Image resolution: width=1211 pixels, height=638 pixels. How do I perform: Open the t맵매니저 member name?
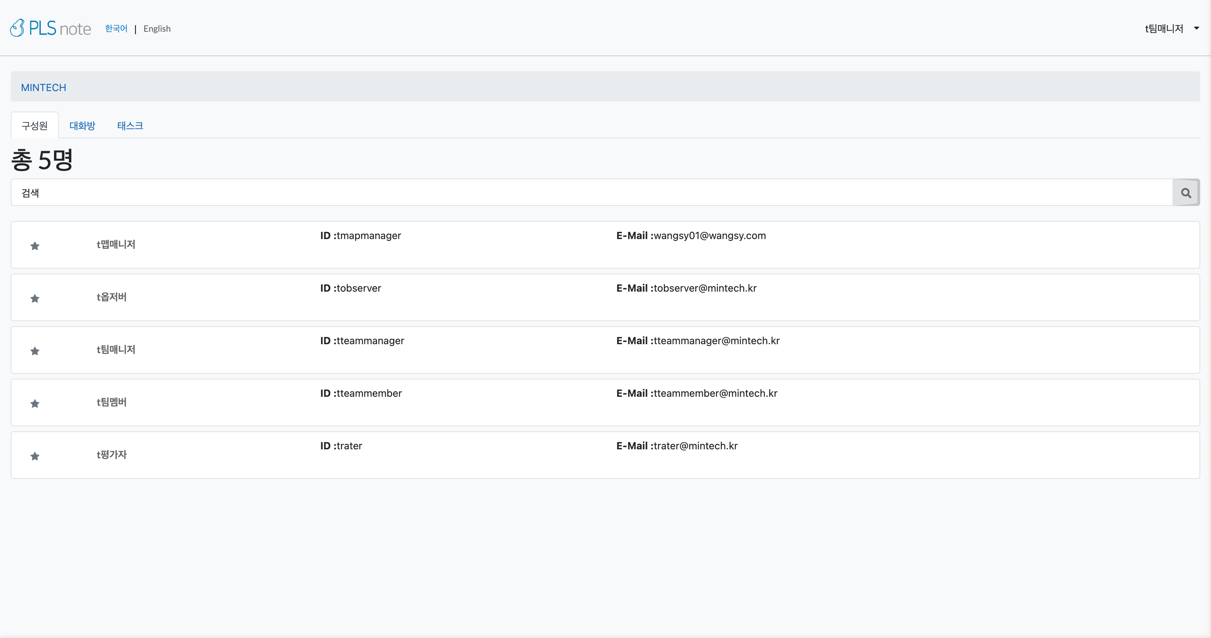pos(116,244)
